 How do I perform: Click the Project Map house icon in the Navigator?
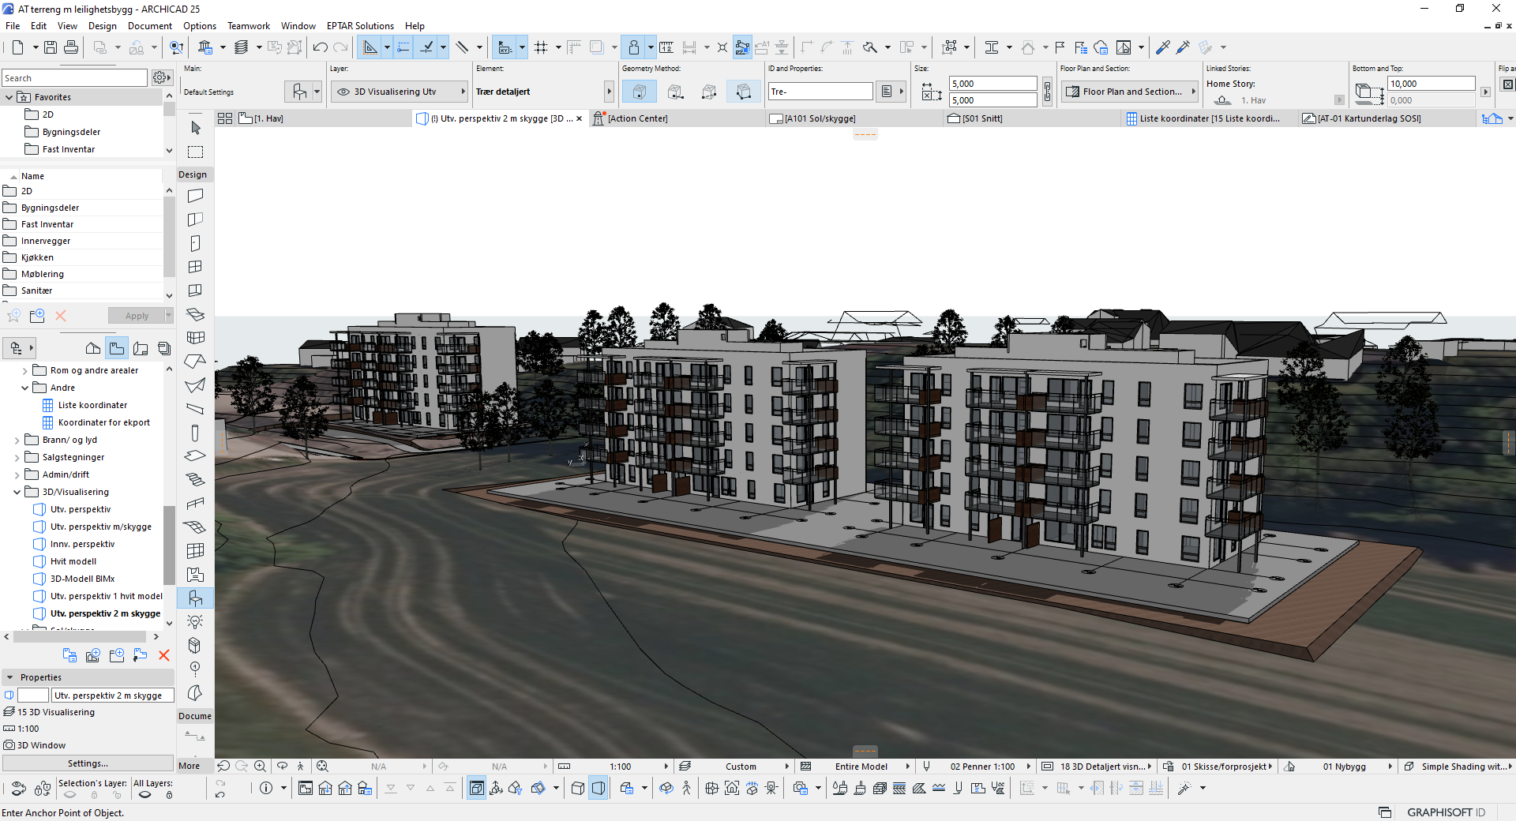click(x=93, y=348)
